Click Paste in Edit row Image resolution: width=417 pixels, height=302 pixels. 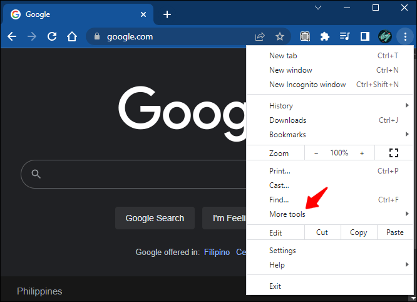[395, 232]
